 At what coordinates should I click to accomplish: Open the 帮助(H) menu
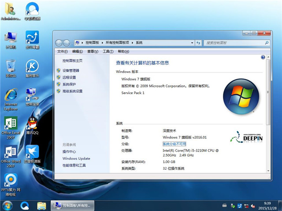coord(123,51)
